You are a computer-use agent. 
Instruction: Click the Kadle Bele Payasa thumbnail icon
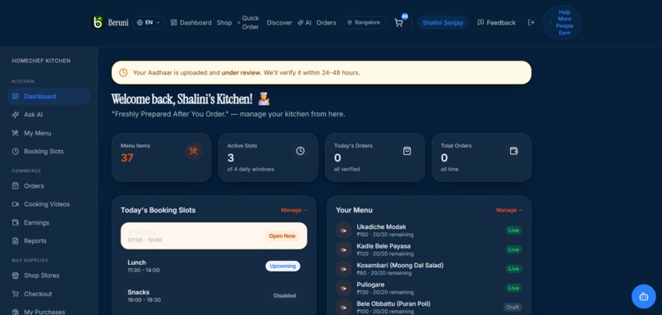pyautogui.click(x=343, y=249)
